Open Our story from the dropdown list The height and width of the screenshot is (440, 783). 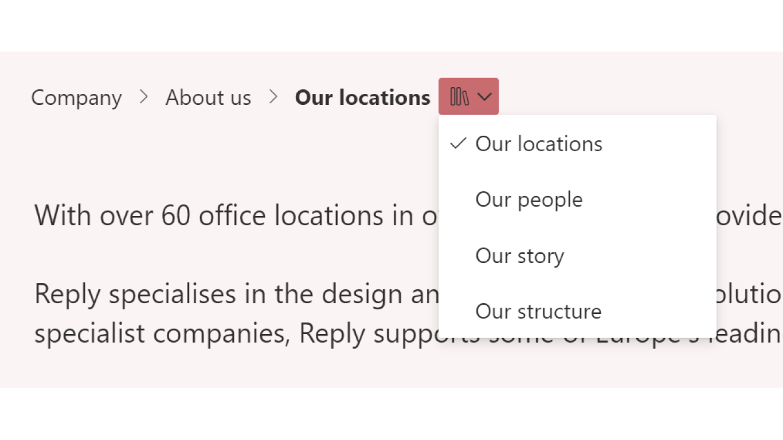click(519, 256)
